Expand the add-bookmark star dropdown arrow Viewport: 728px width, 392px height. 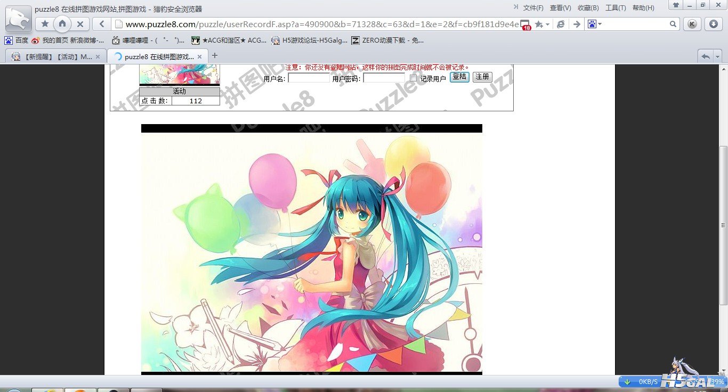click(x=547, y=24)
